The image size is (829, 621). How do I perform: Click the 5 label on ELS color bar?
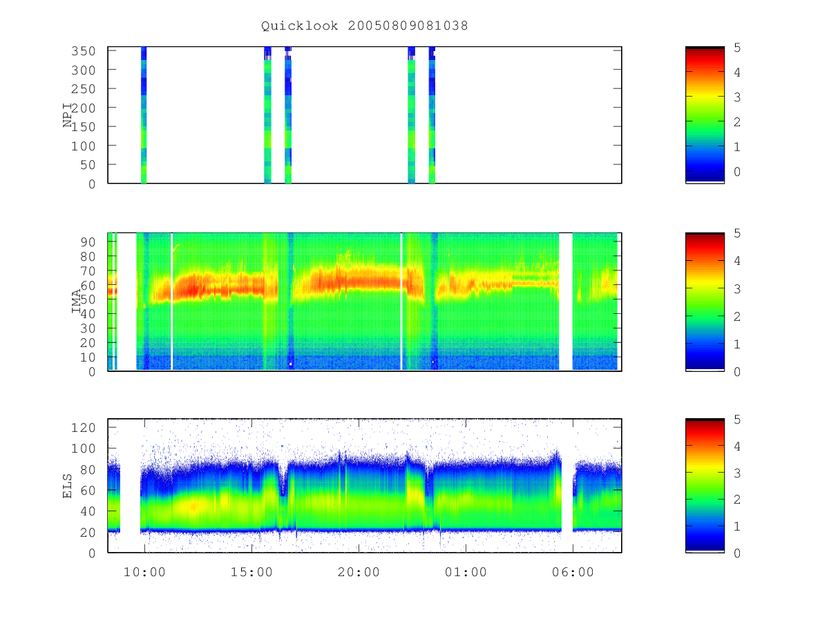pos(737,420)
